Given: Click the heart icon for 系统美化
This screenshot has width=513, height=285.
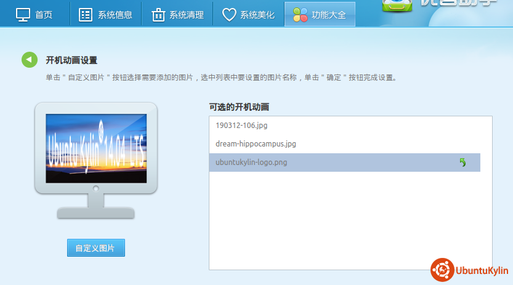Looking at the screenshot, I should coord(229,14).
